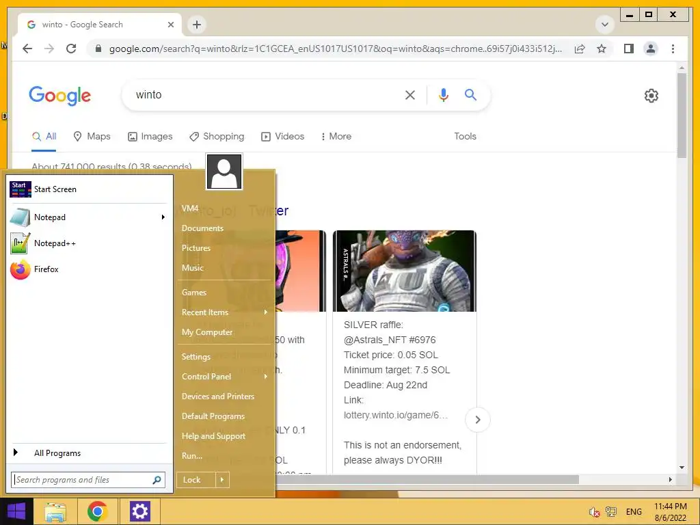Expand Control Panel submenu
This screenshot has width=700, height=525.
(224, 377)
